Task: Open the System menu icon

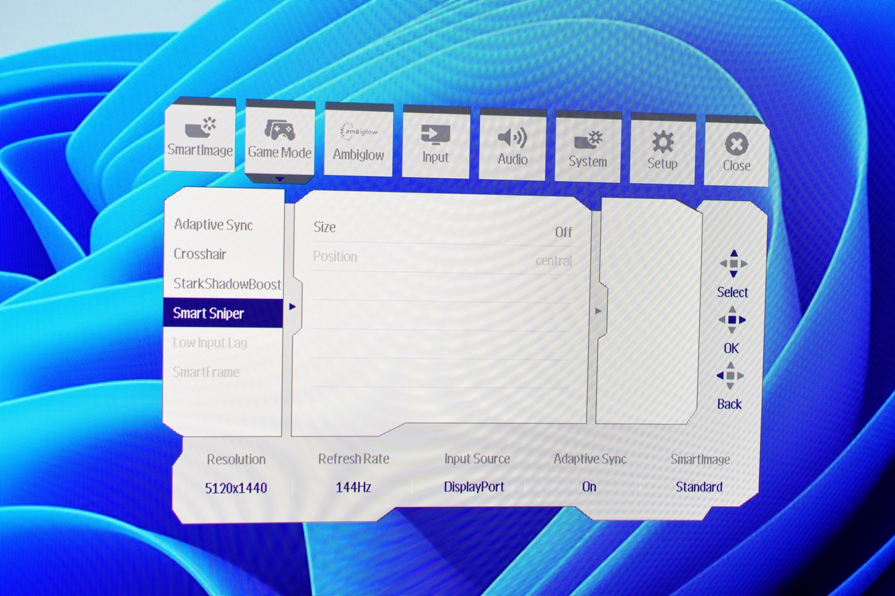Action: (588, 140)
